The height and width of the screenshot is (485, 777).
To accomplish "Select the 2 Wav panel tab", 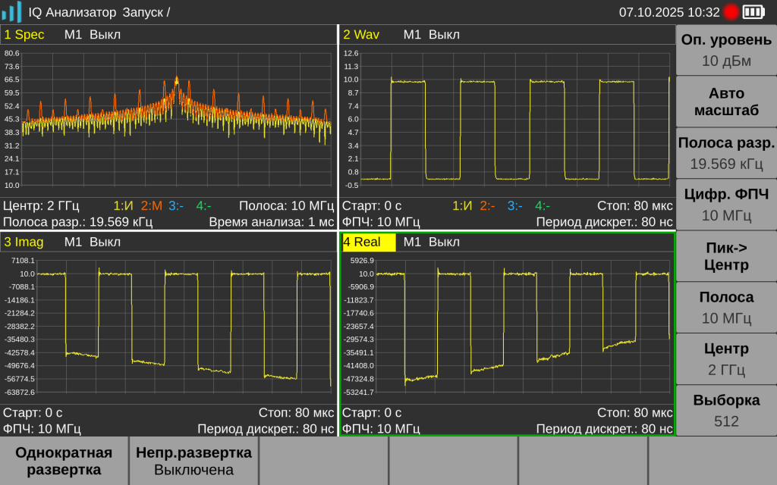I will tap(361, 34).
